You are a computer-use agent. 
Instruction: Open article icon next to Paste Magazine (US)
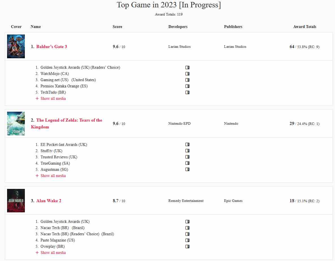pos(187,240)
